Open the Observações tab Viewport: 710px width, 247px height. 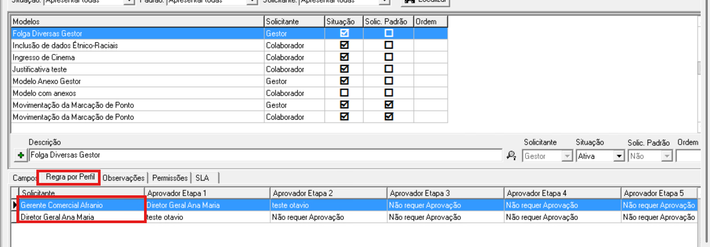(x=123, y=178)
